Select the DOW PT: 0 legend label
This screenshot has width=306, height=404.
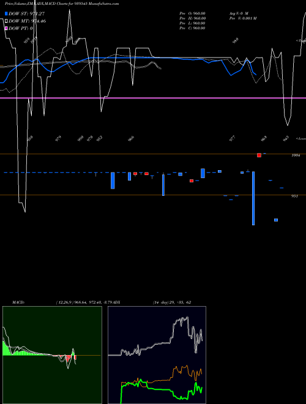click(21, 28)
